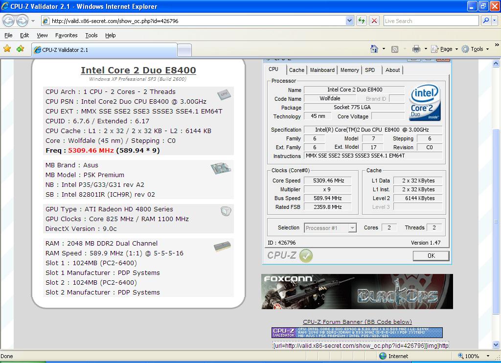The image size is (501, 363).
Task: Open the Favorites menu
Action: pos(66,35)
